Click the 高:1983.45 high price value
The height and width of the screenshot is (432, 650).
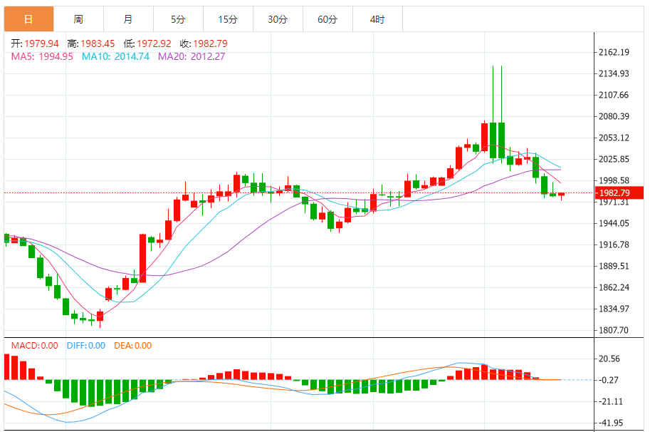click(91, 43)
